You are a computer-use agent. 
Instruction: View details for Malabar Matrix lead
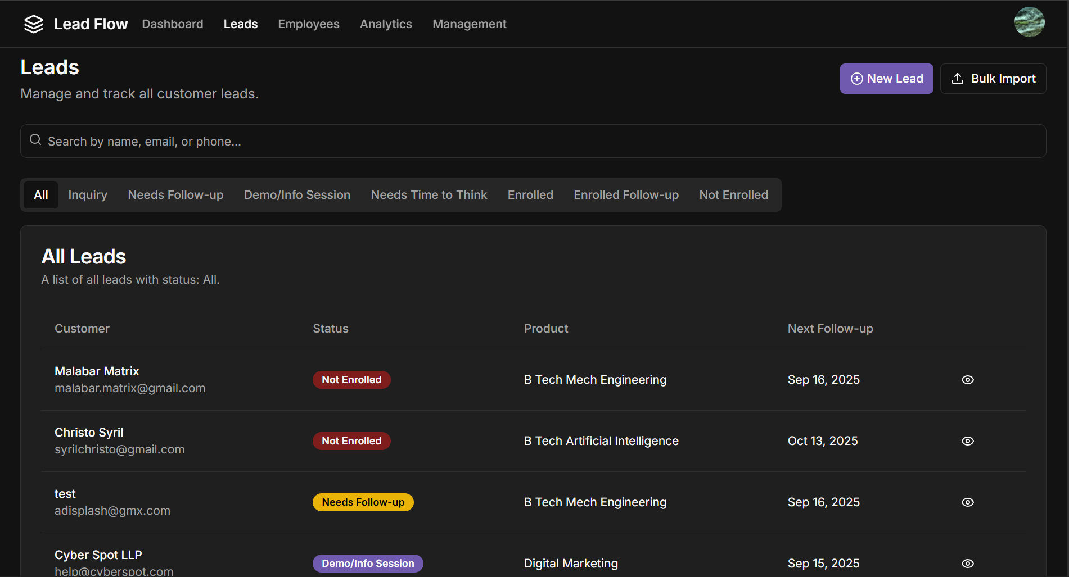point(967,380)
